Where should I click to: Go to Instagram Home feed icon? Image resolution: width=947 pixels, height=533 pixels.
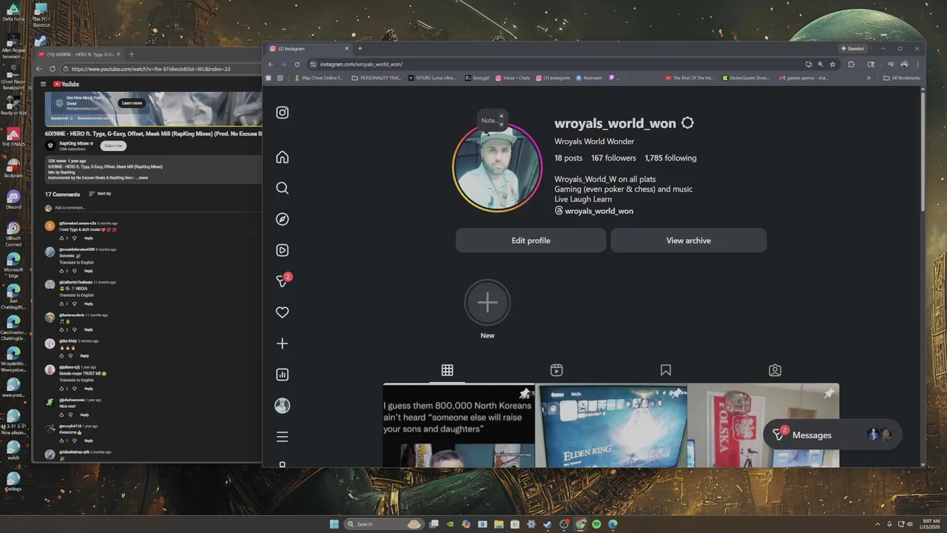point(282,157)
